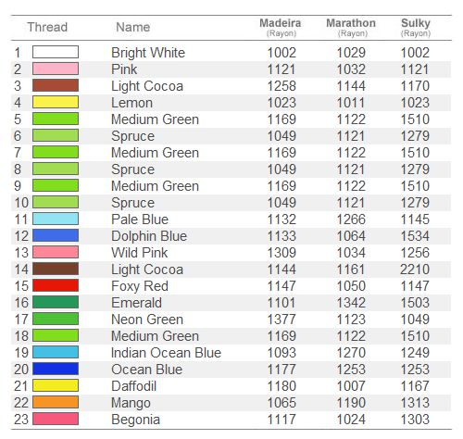The height and width of the screenshot is (439, 463).
Task: Click the Marathon Rayon column header
Action: pyautogui.click(x=351, y=27)
